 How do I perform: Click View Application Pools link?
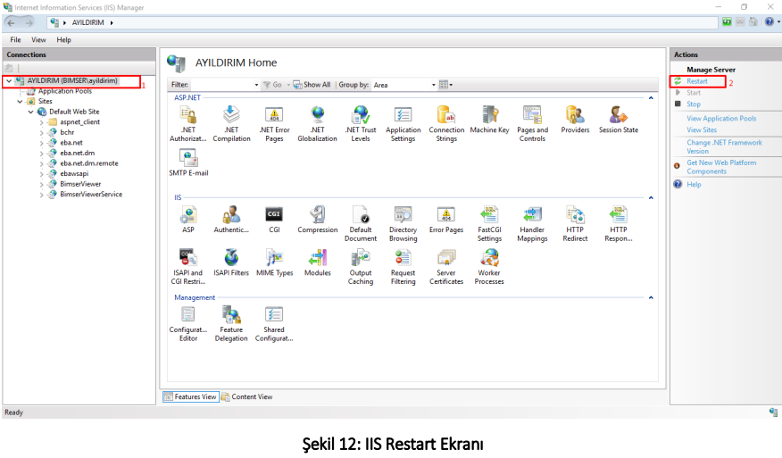click(x=721, y=119)
